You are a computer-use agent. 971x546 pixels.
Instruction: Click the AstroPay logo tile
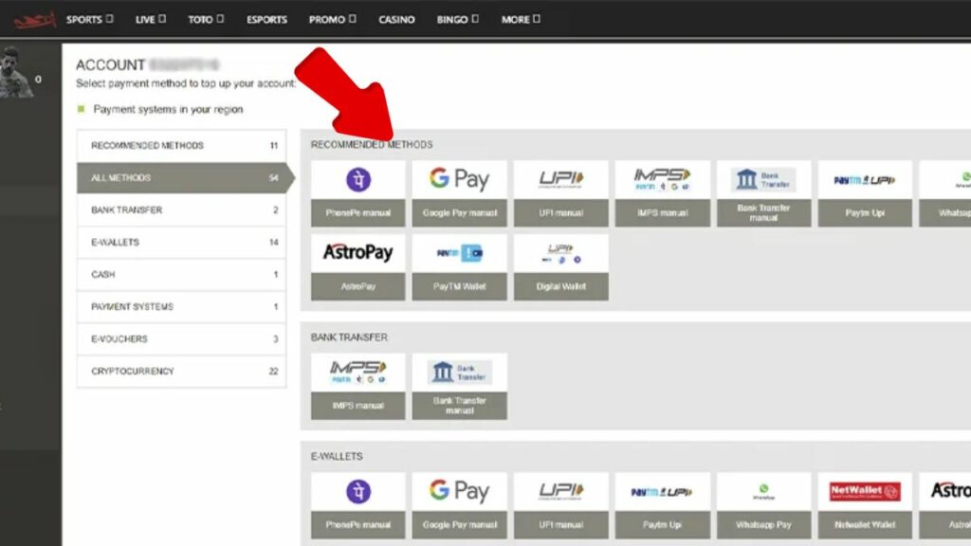[x=357, y=252]
